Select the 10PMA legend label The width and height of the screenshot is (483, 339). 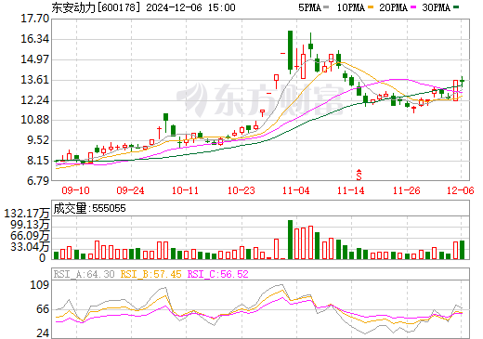pyautogui.click(x=351, y=7)
